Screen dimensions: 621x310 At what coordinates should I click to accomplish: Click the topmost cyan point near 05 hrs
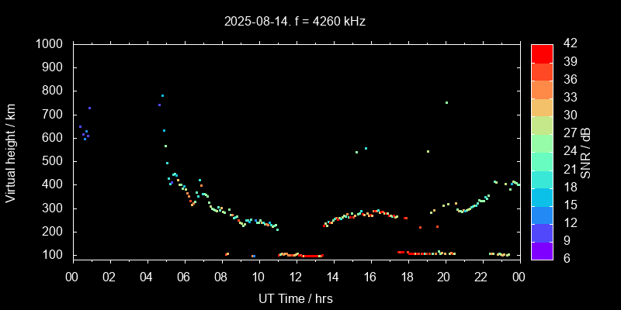(162, 95)
